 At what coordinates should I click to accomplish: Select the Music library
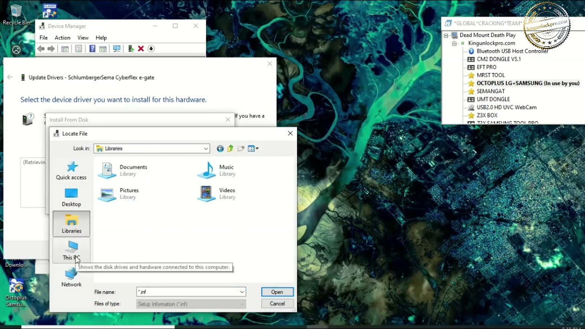tap(217, 170)
